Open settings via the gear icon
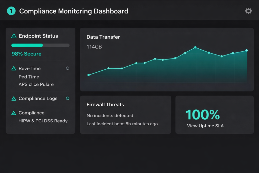The width and height of the screenshot is (259, 173). pyautogui.click(x=248, y=11)
